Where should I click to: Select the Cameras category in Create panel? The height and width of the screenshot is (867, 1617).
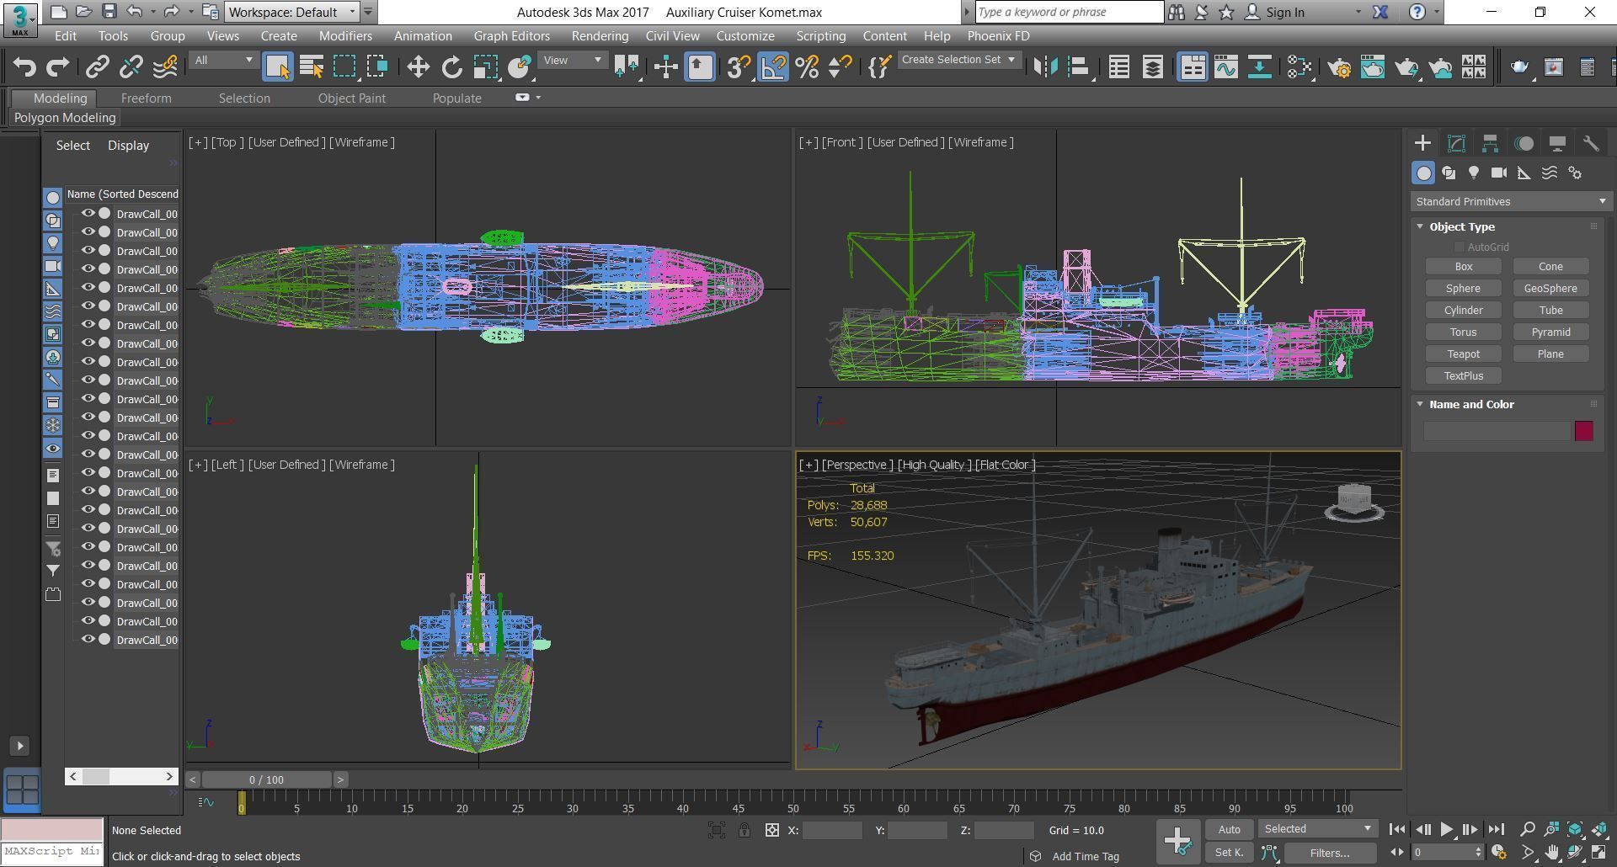[1499, 173]
